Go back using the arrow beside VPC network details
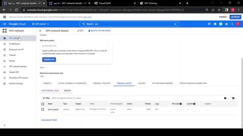 [41, 31]
